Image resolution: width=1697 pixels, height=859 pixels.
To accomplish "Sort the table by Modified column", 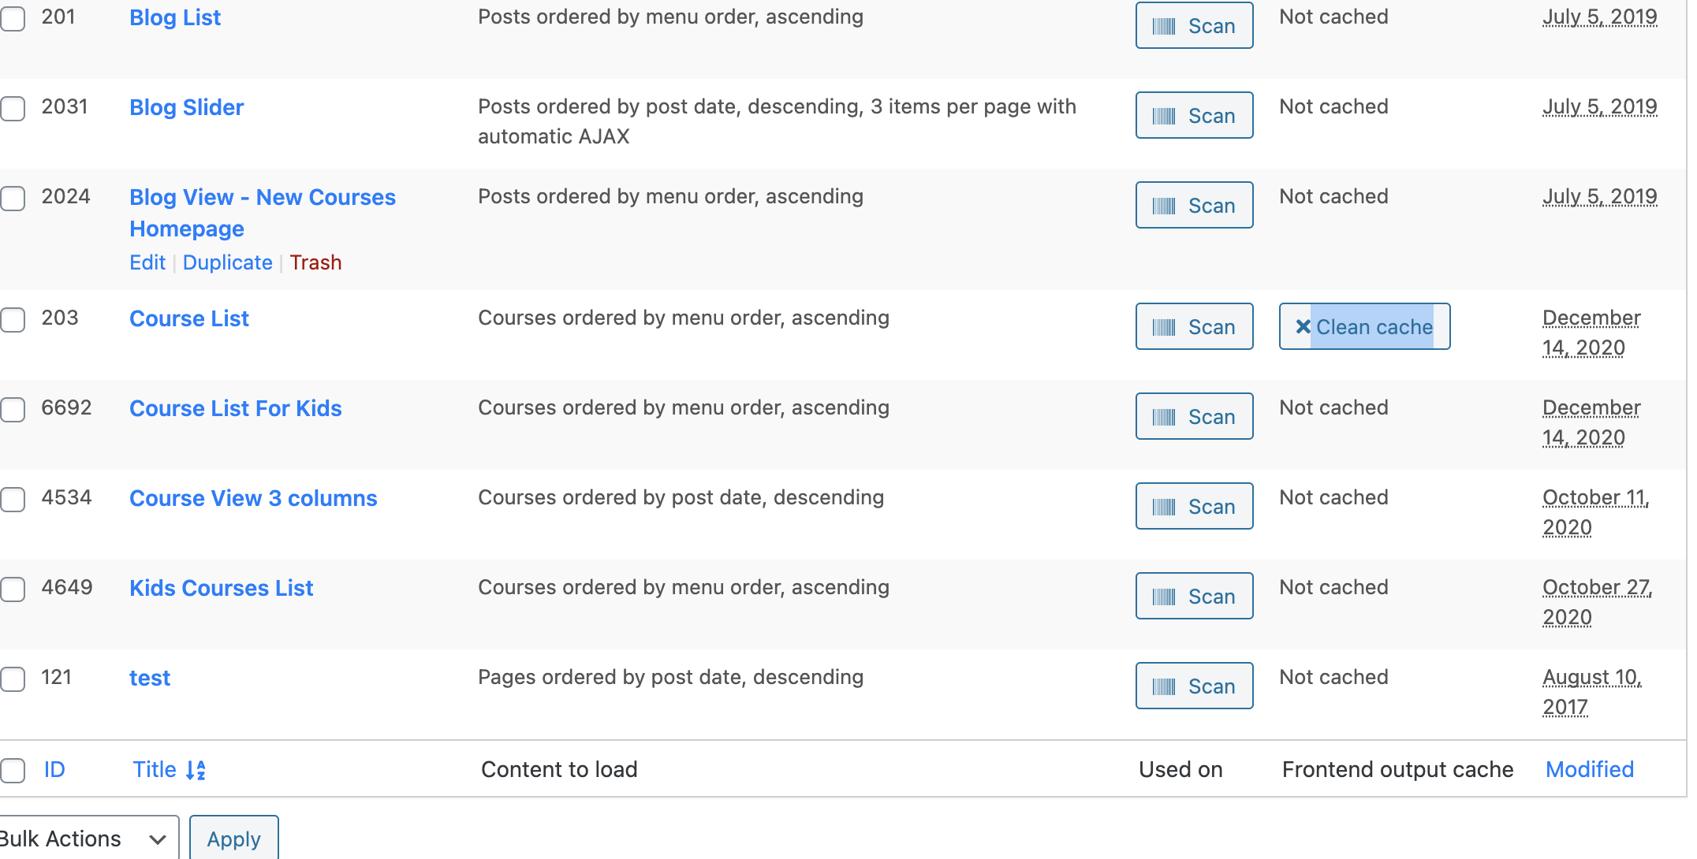I will point(1589,770).
